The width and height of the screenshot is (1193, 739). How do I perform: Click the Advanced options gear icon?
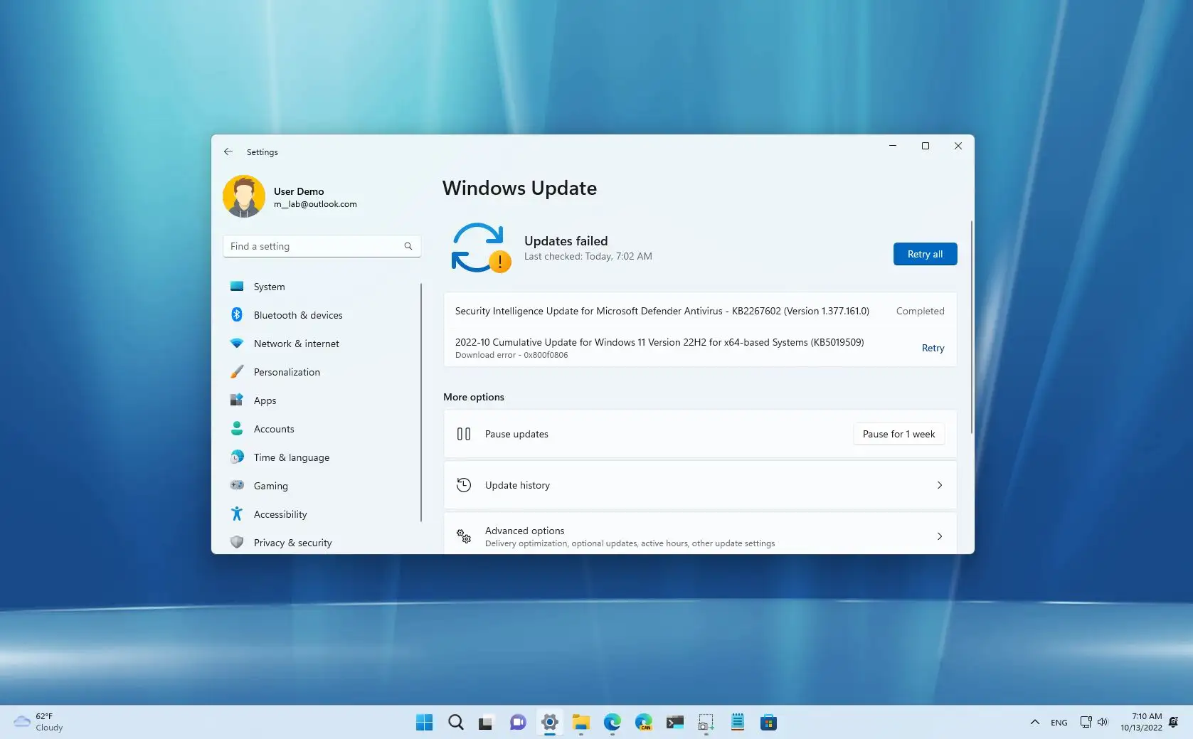point(465,536)
